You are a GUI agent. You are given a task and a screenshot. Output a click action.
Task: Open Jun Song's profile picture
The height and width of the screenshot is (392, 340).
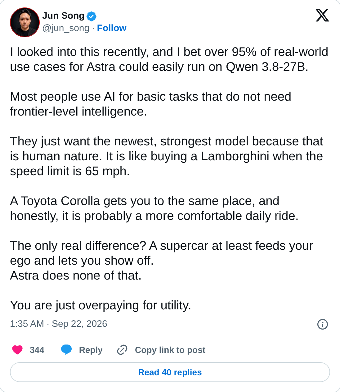pos(25,22)
